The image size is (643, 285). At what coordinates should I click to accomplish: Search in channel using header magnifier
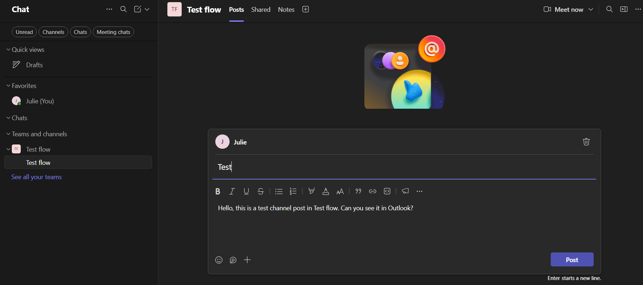609,9
